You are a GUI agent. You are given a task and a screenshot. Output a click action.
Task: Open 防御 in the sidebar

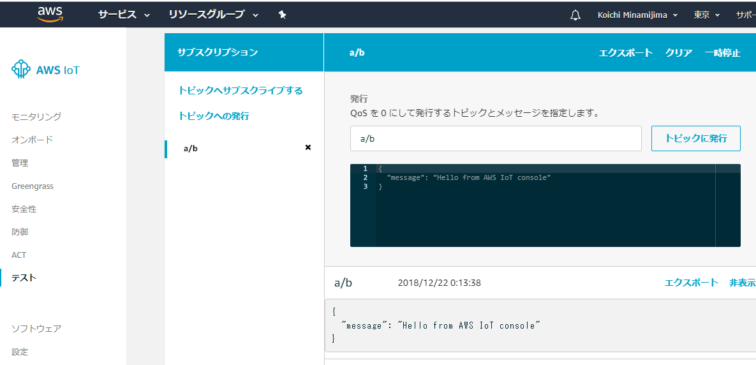click(20, 232)
